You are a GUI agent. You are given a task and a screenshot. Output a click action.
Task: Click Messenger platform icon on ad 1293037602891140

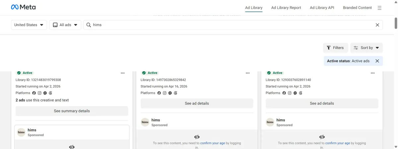point(295,93)
